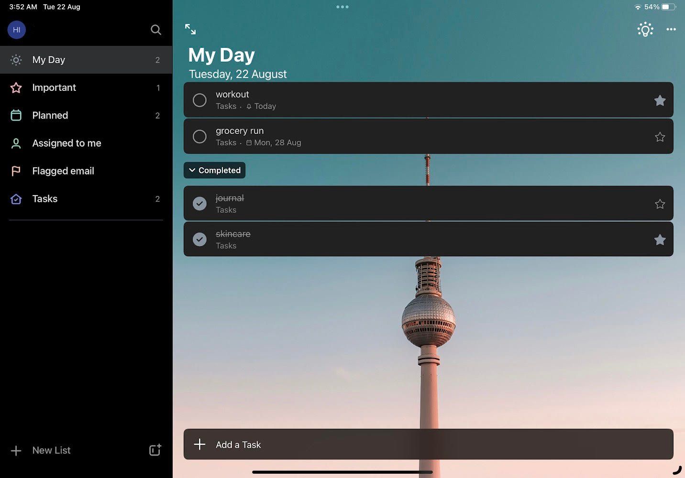Select the Important star icon
This screenshot has height=478, width=685.
pyautogui.click(x=16, y=87)
